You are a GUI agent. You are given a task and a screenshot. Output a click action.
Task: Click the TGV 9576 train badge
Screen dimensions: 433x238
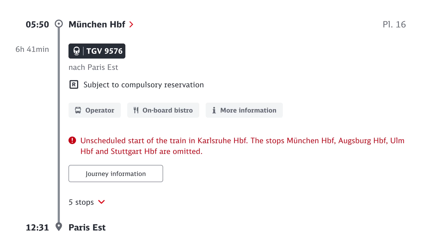point(97,51)
